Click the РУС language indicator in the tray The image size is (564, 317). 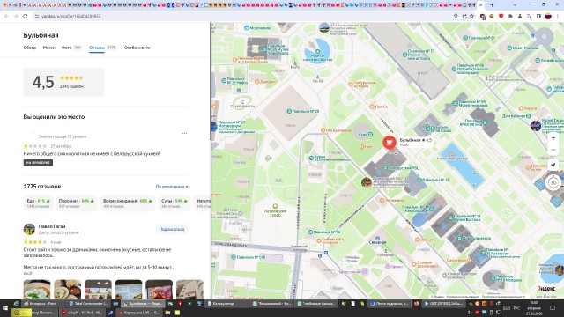coord(516,308)
